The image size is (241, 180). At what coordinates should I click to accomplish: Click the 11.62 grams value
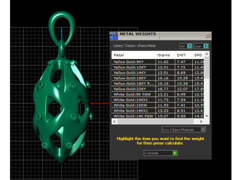(x=163, y=62)
